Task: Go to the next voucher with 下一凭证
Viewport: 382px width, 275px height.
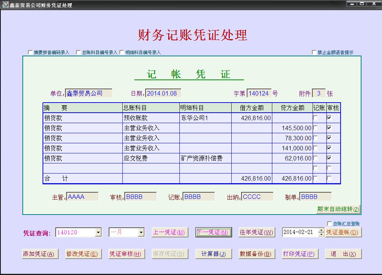Action: click(x=213, y=232)
